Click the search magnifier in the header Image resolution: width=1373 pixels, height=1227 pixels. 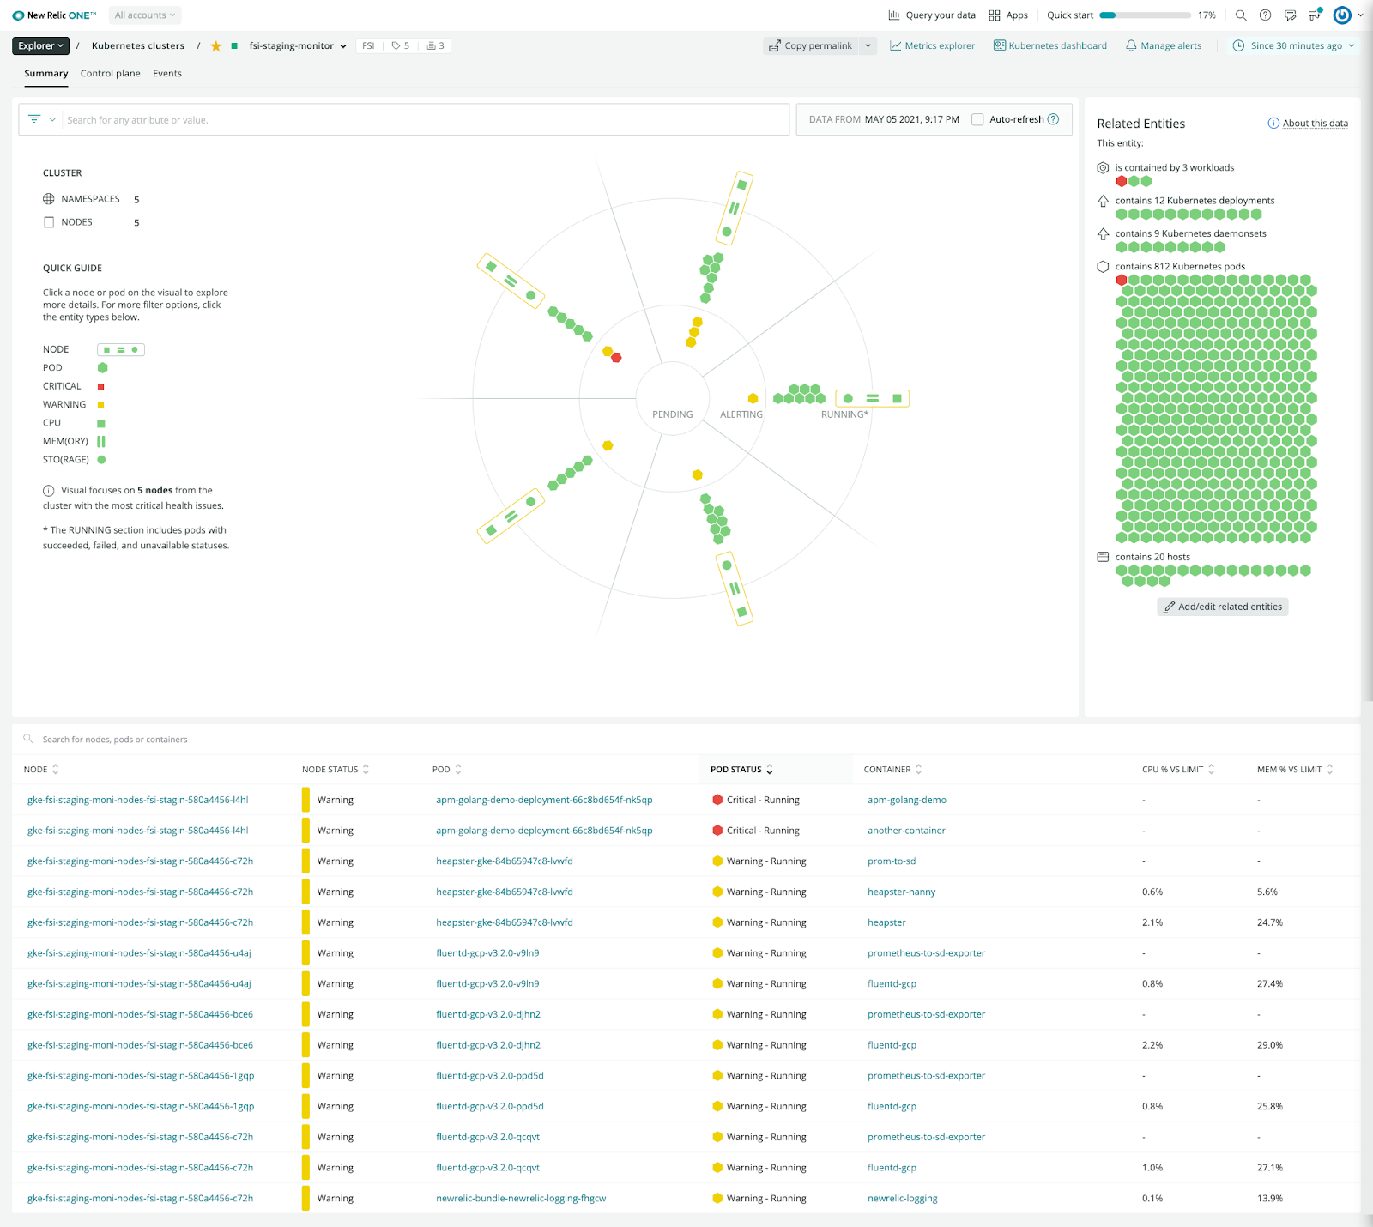1241,15
